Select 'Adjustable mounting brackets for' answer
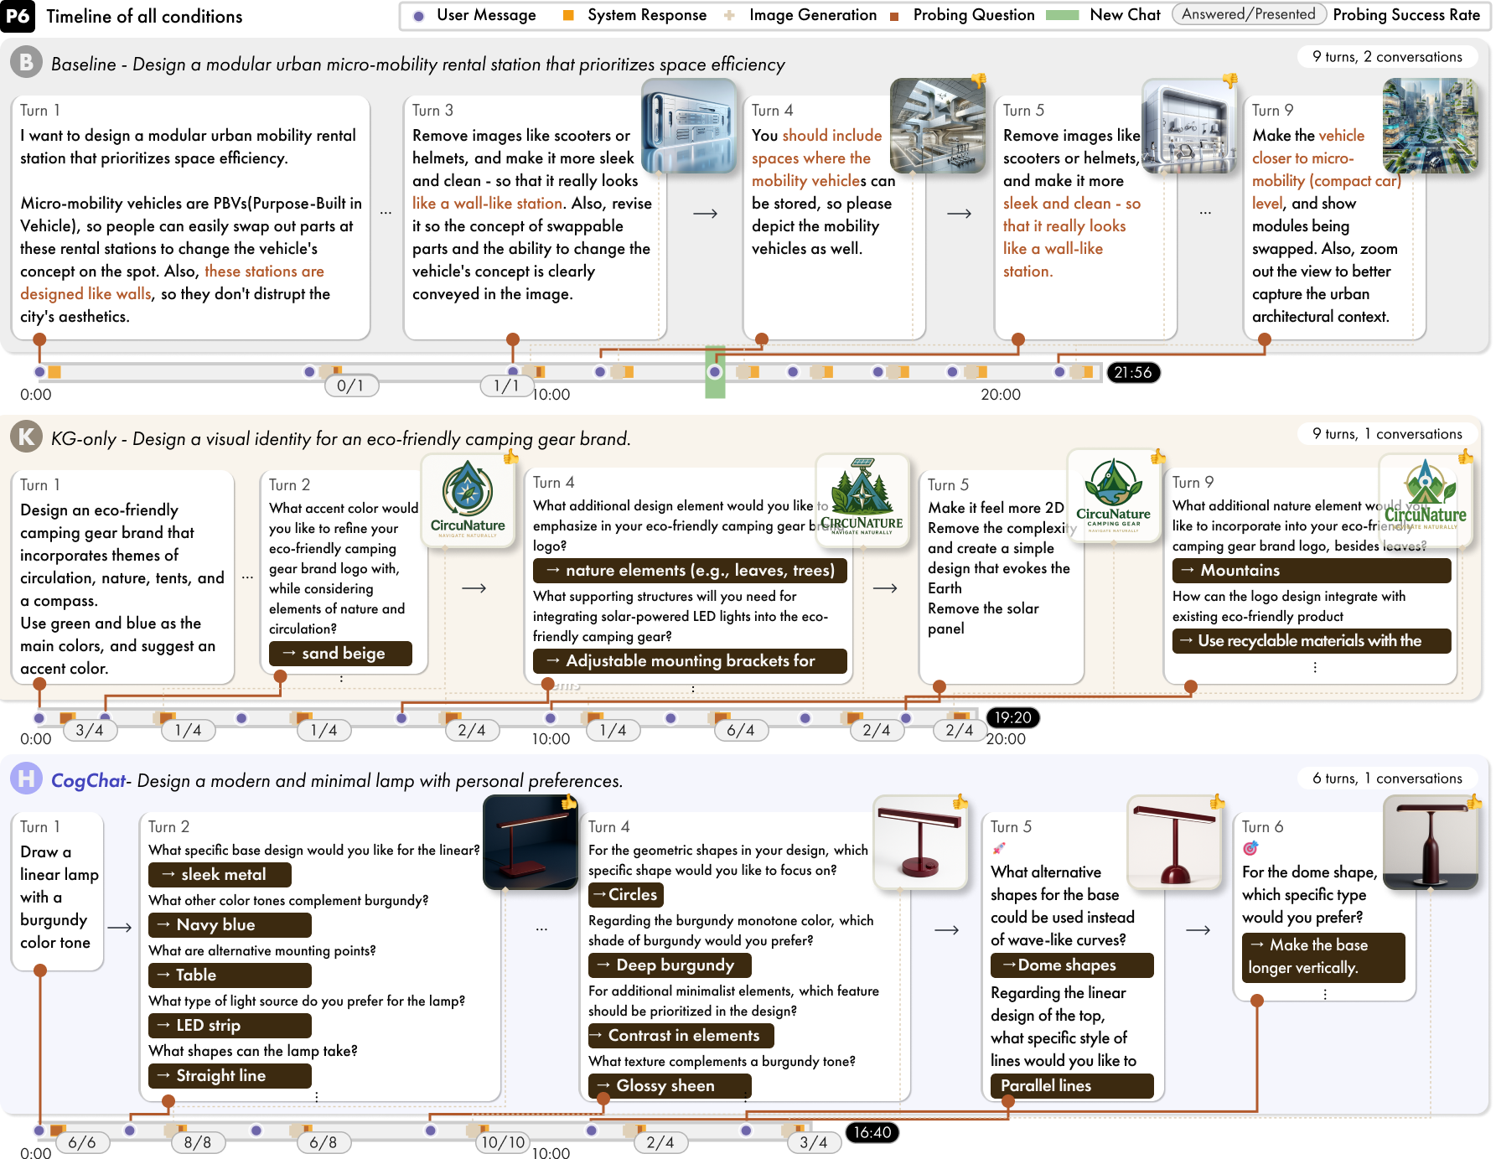Image resolution: width=1496 pixels, height=1159 pixels. [x=690, y=660]
